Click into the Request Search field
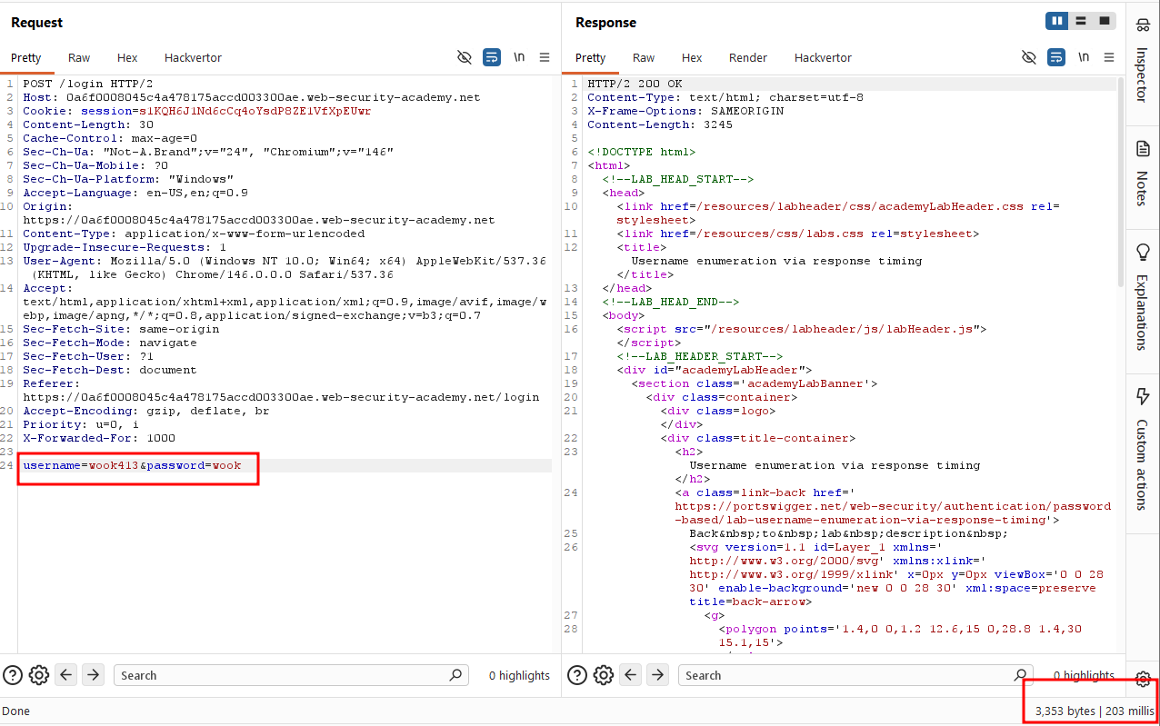The height and width of the screenshot is (726, 1160). [282, 675]
